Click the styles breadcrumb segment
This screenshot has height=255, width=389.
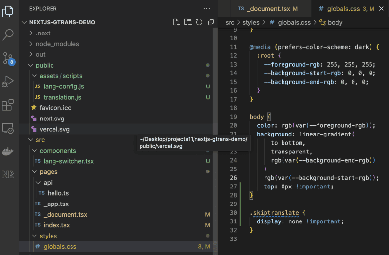coord(250,22)
